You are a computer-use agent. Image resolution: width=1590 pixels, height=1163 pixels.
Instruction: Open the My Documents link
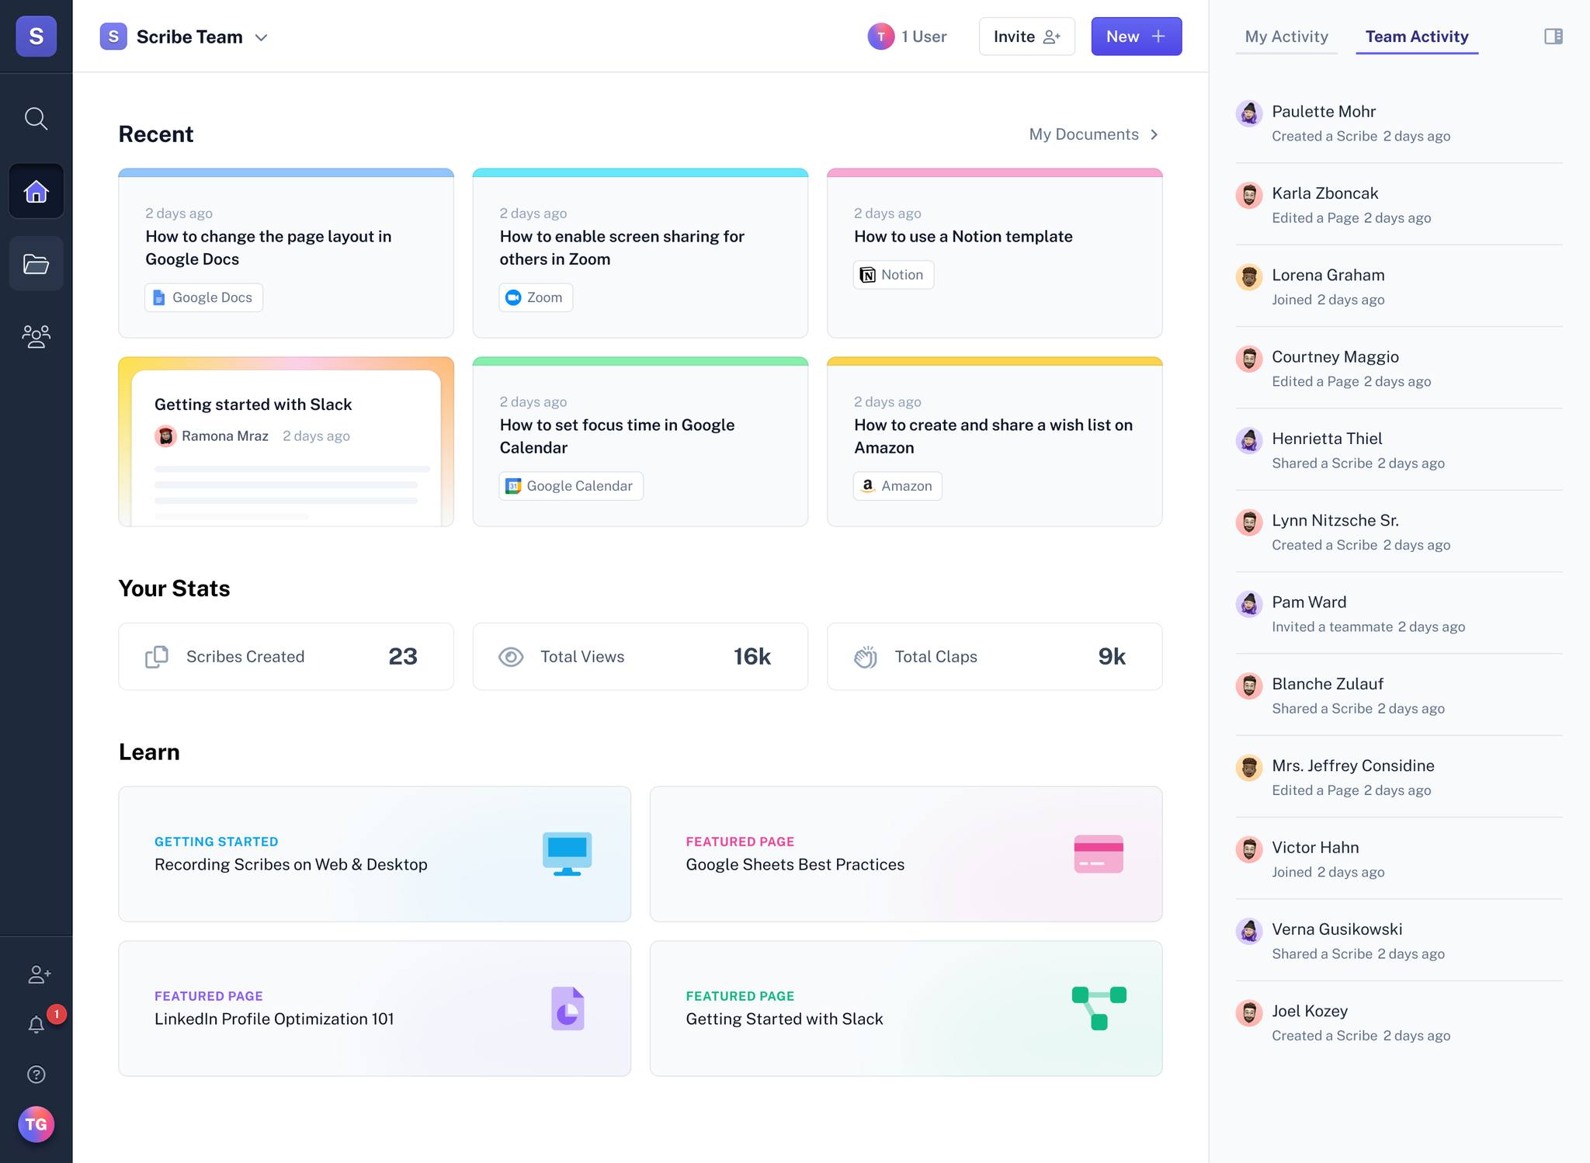pos(1084,134)
